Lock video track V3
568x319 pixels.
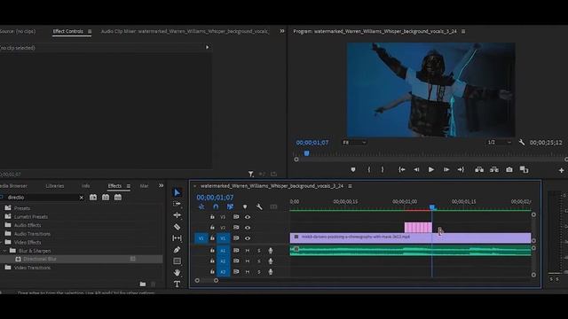(212, 217)
